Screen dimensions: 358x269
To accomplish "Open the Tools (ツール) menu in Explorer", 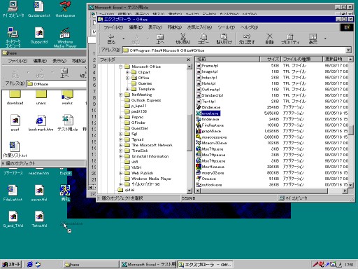I will [226, 27].
